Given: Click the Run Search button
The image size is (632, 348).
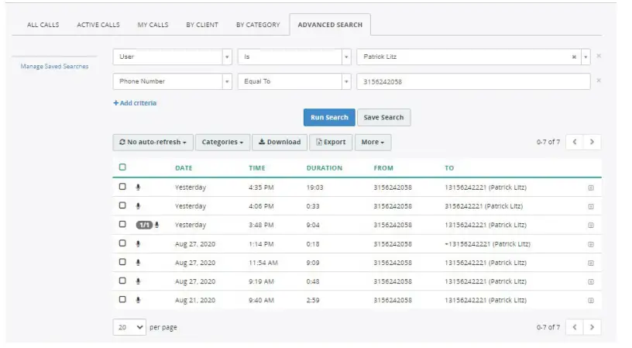Looking at the screenshot, I should (x=329, y=117).
